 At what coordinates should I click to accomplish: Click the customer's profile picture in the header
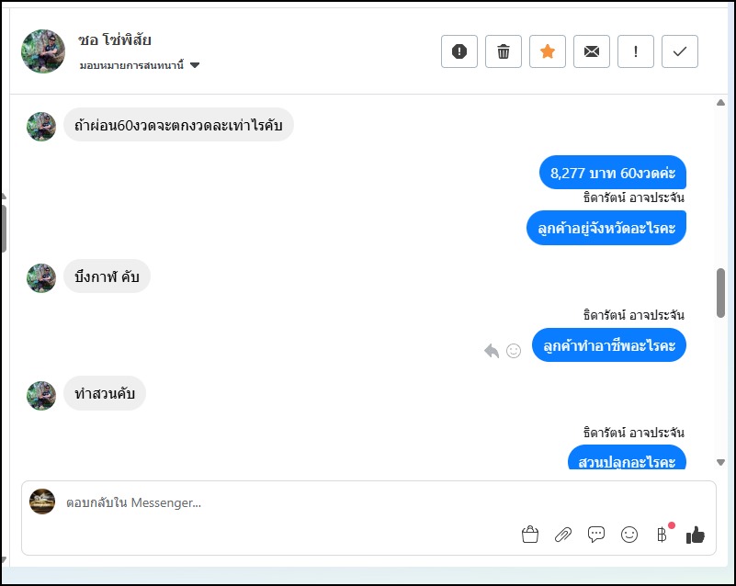(43, 51)
